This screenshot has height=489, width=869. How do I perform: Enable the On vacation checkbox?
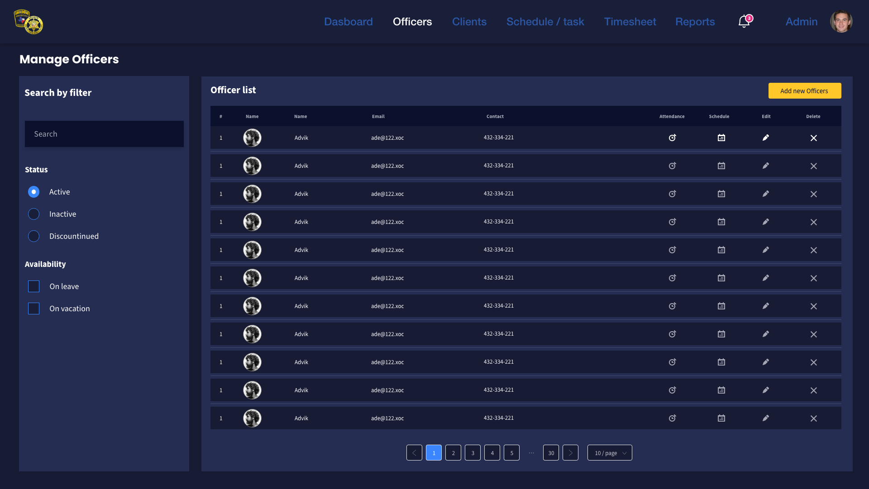[34, 309]
